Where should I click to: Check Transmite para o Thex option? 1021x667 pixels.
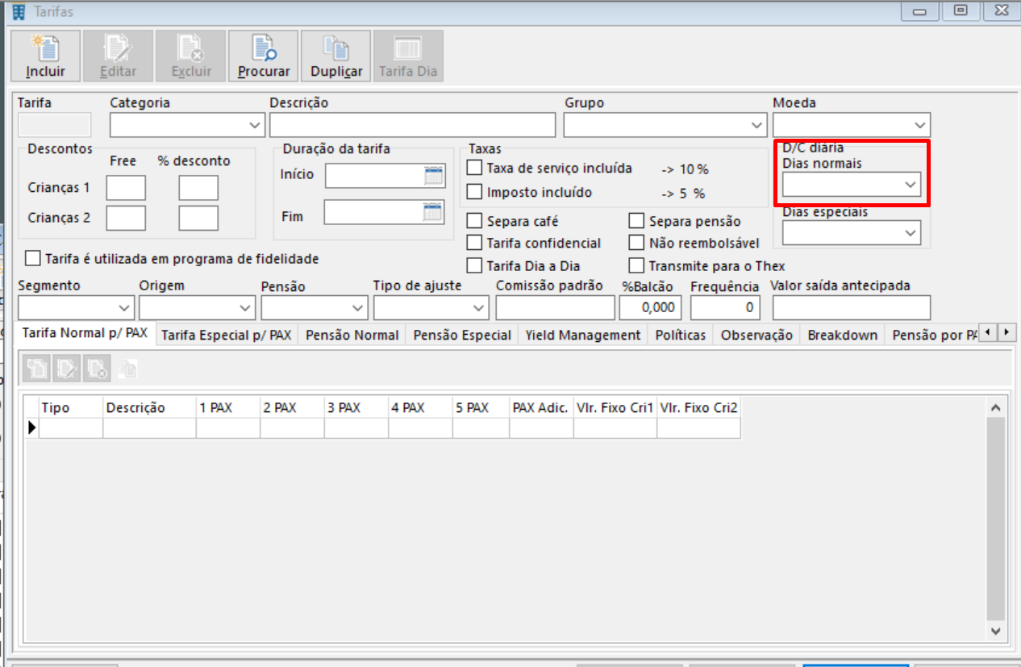pyautogui.click(x=636, y=265)
